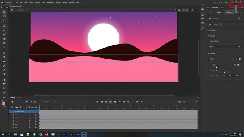Click the timeline camera icon
Image resolution: width=244 pixels, height=137 pixels.
(x=27, y=102)
